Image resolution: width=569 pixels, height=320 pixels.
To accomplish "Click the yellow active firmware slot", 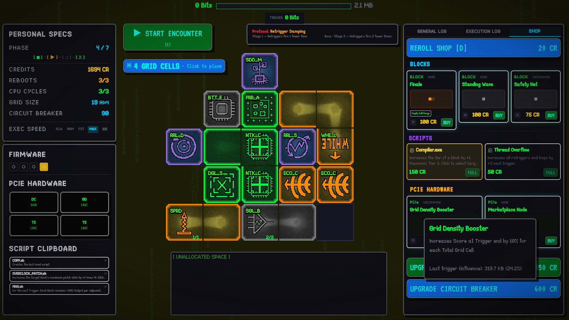I will coord(44,167).
